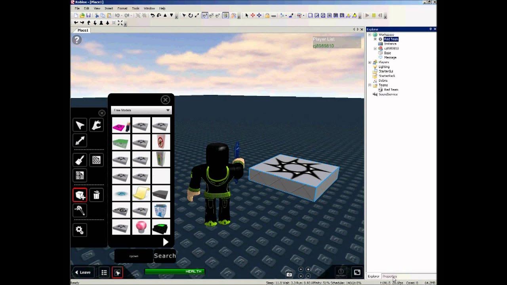Open the backpack list icon

point(104,272)
